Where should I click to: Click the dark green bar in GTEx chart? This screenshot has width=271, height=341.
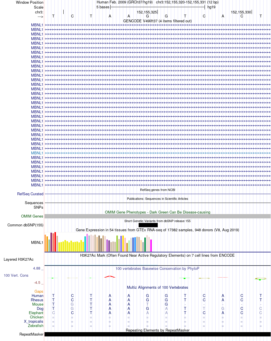click(x=145, y=245)
